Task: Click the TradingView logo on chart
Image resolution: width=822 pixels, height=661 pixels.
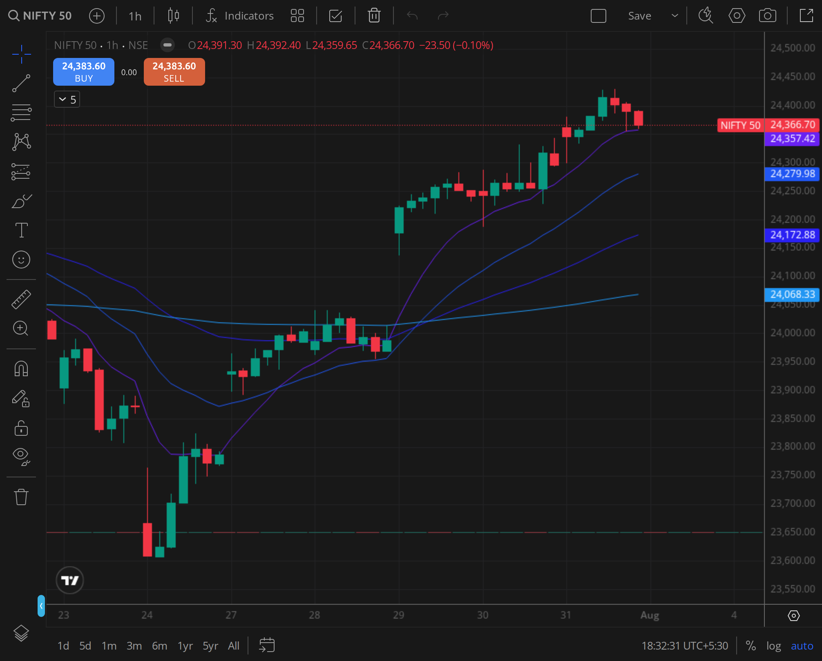Action: point(69,580)
